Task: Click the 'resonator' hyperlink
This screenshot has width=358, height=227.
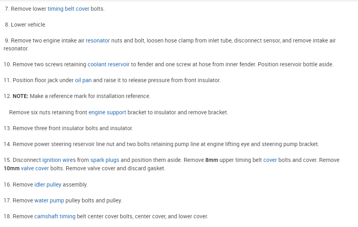Action: (x=98, y=40)
